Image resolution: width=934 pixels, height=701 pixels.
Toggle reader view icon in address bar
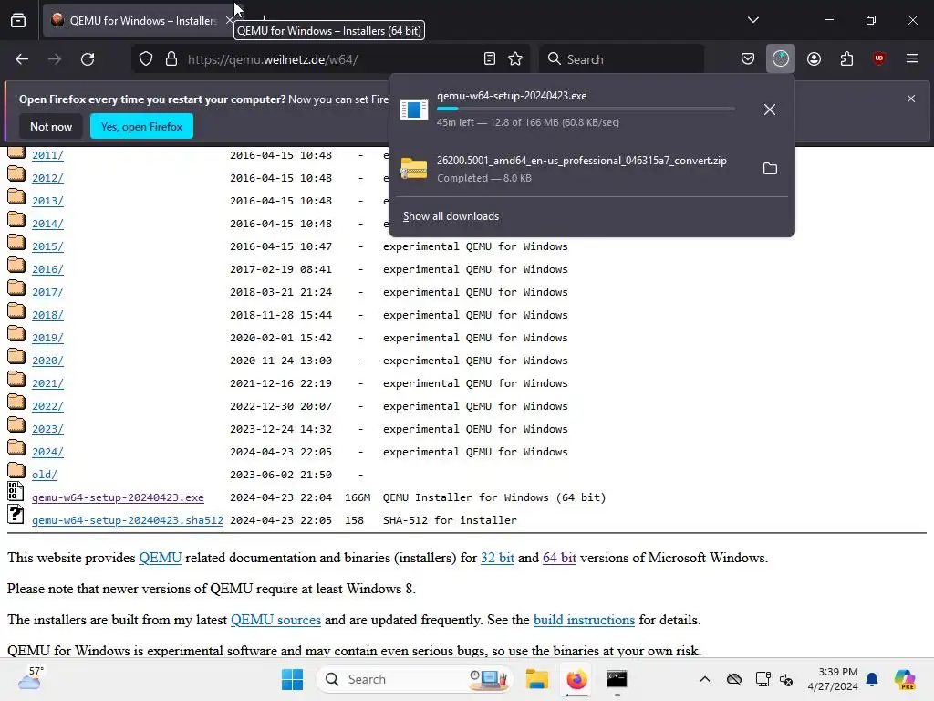coord(490,59)
